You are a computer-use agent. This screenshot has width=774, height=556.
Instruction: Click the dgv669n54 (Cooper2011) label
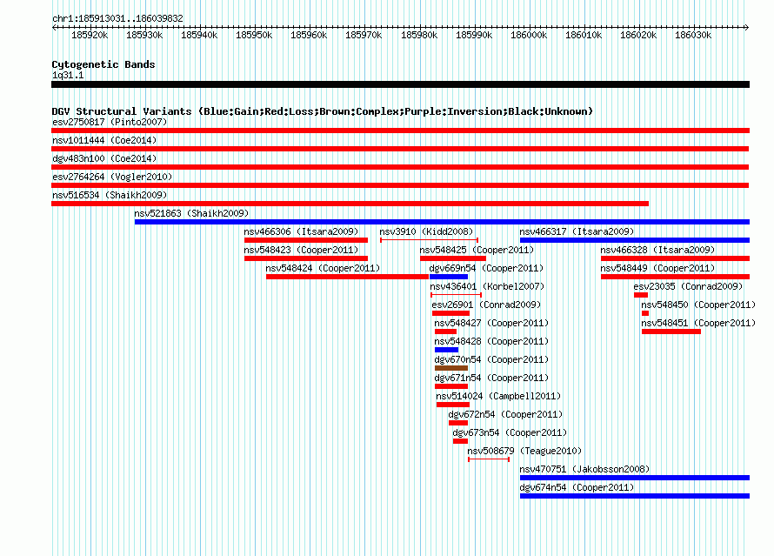[x=486, y=268]
